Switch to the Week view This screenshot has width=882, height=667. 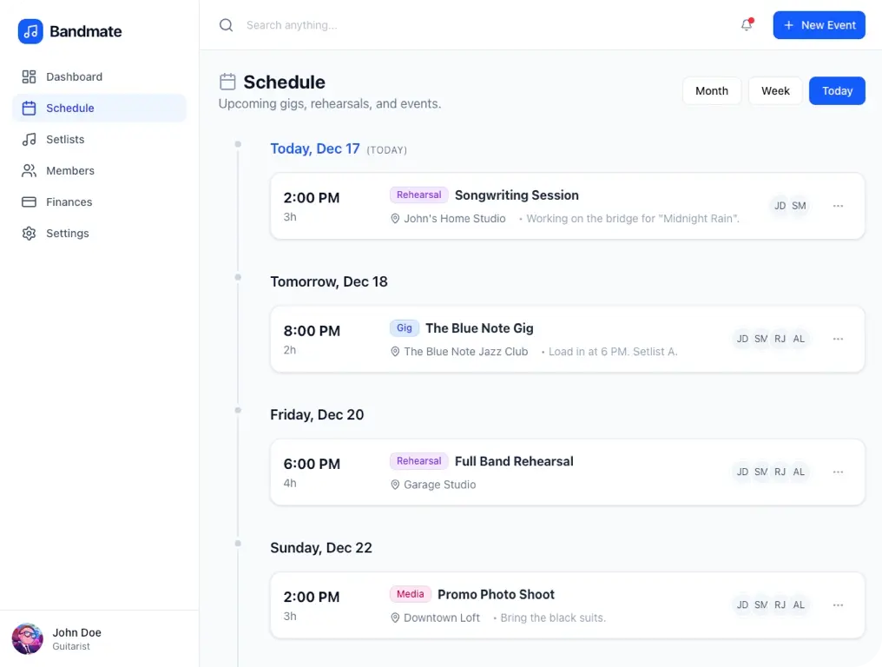pyautogui.click(x=774, y=90)
